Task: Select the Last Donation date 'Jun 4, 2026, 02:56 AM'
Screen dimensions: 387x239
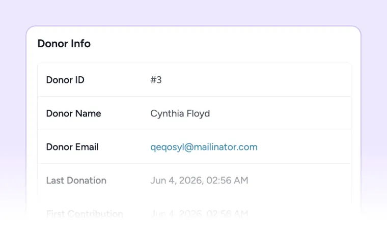Action: 199,181
